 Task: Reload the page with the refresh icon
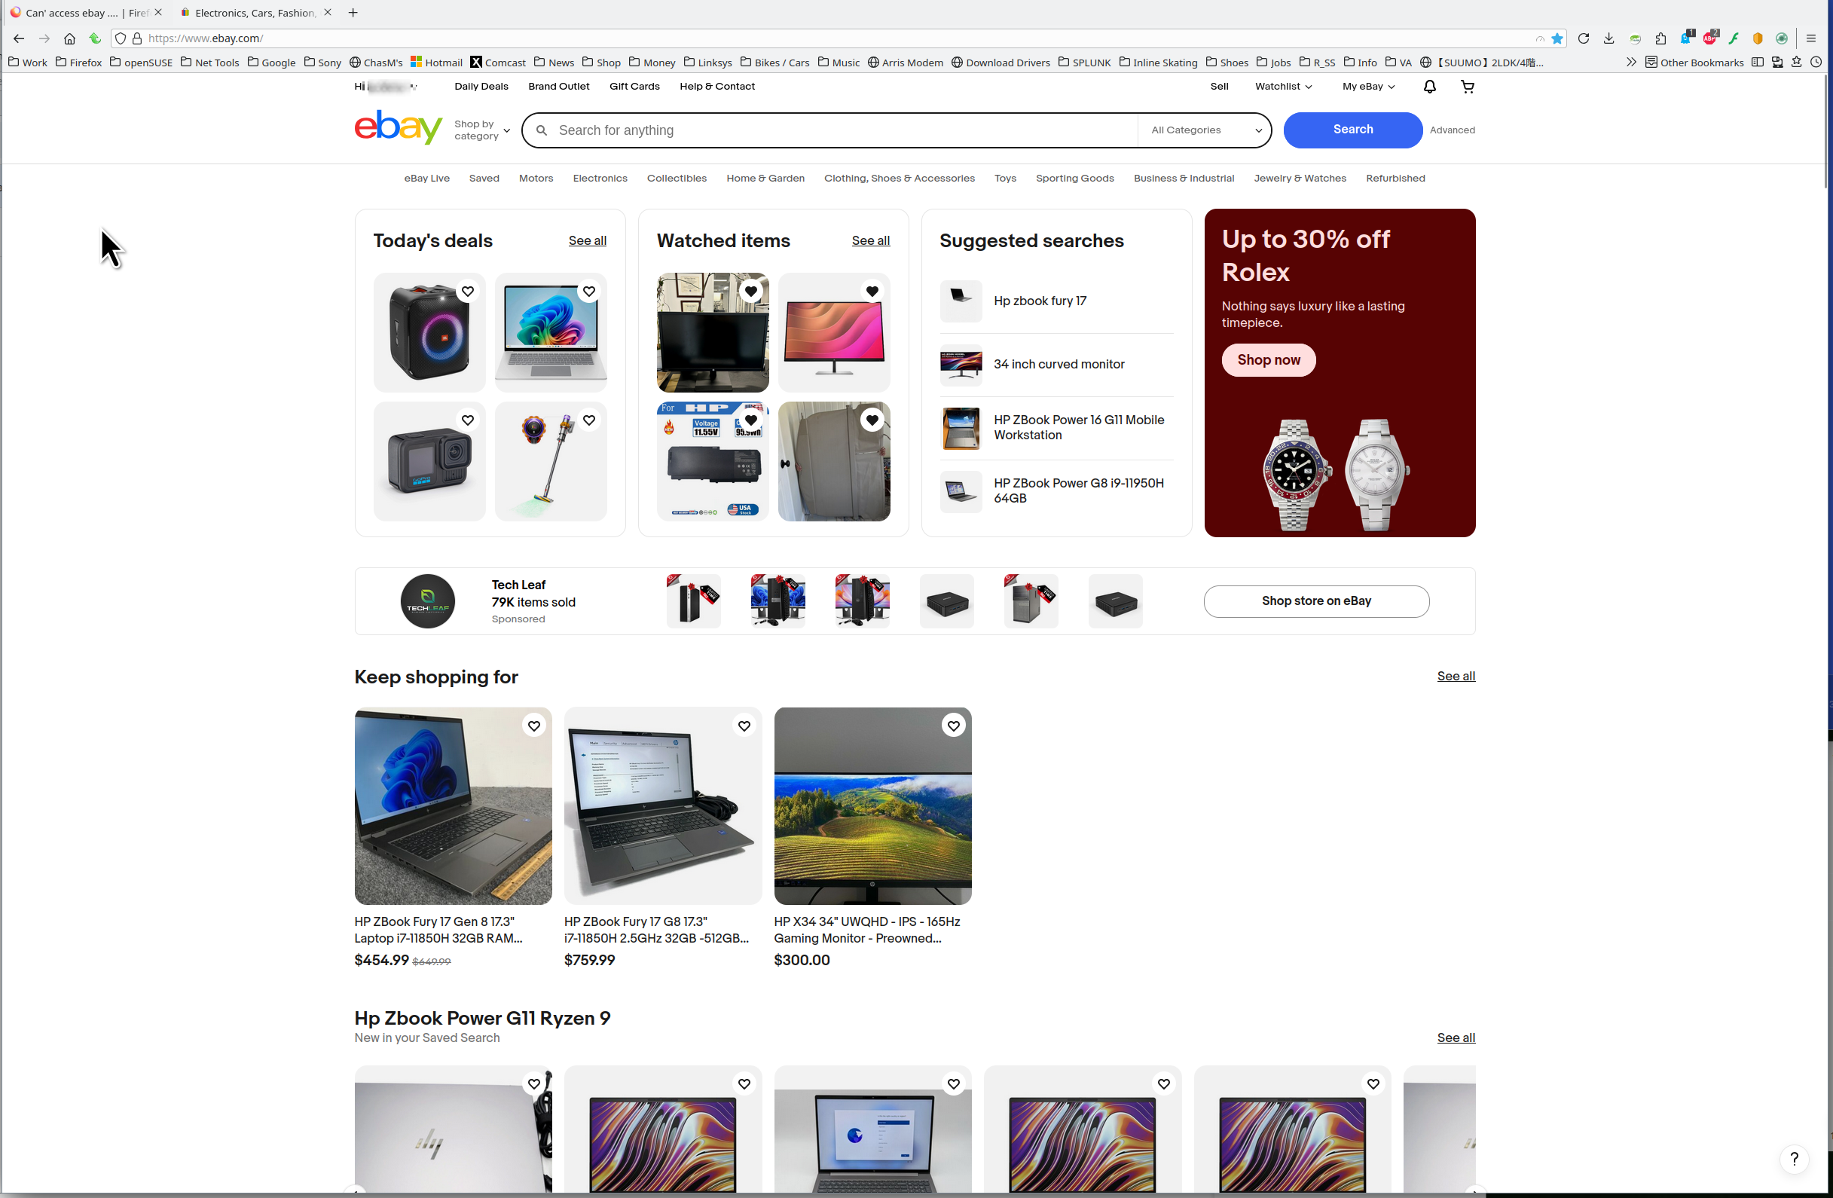(x=1584, y=38)
